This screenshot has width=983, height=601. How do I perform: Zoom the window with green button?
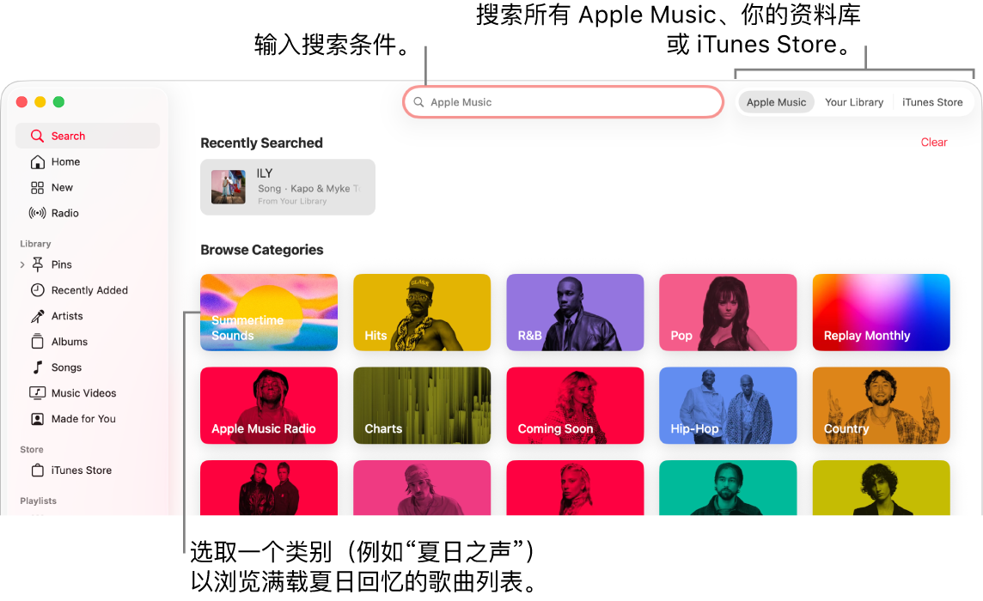[x=59, y=102]
